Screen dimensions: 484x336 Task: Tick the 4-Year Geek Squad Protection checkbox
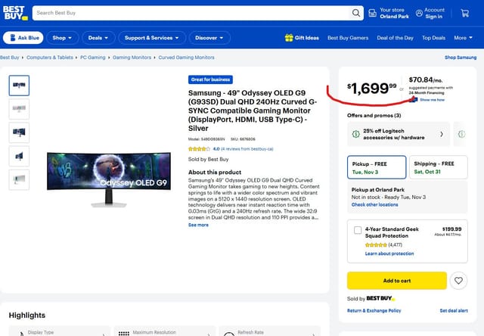pos(358,230)
